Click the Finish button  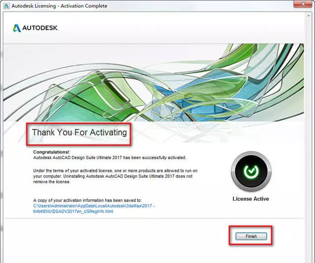251,236
